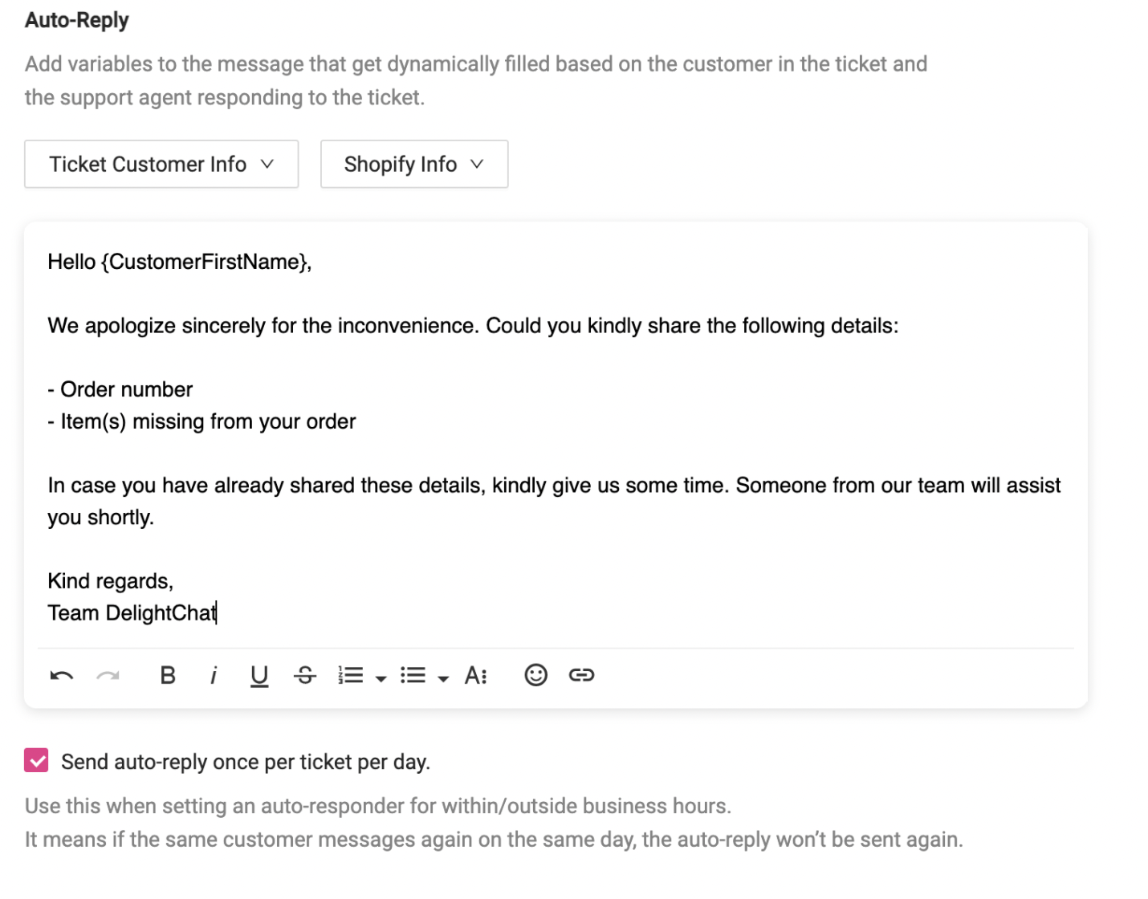1148x899 pixels.
Task: Expand the bullet list style options chevron
Action: [x=442, y=678]
